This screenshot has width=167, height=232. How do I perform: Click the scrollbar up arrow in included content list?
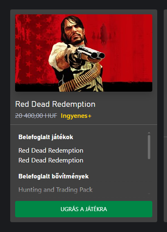149,133
